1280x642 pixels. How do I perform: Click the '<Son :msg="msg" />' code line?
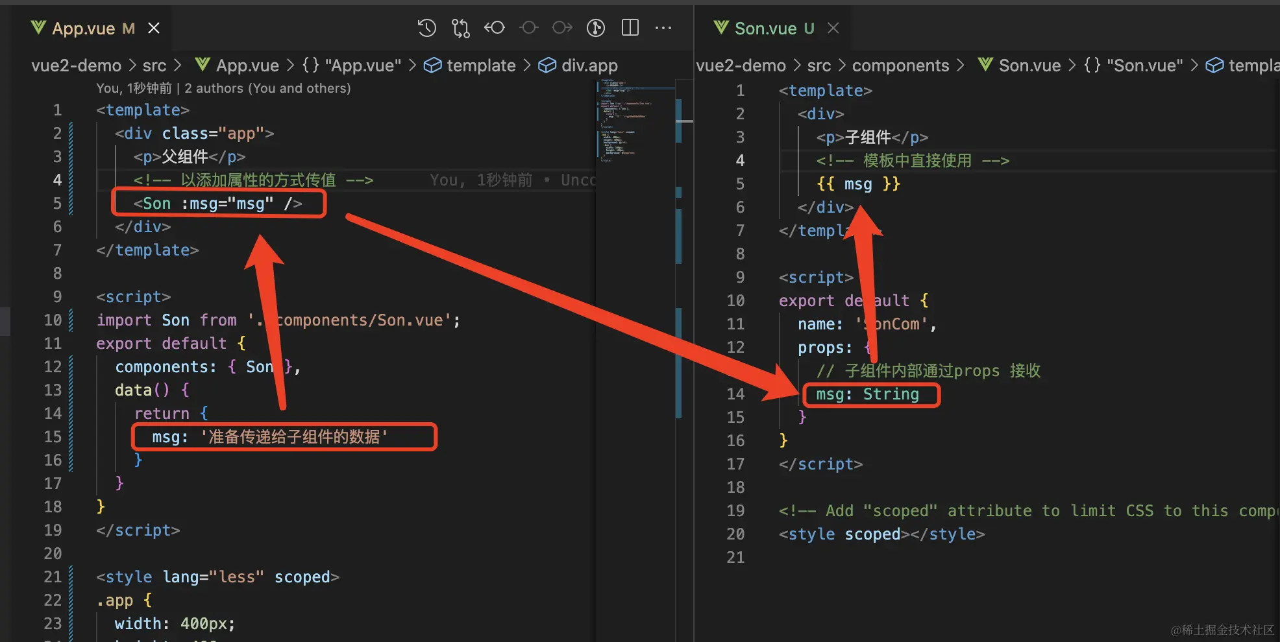pos(218,204)
